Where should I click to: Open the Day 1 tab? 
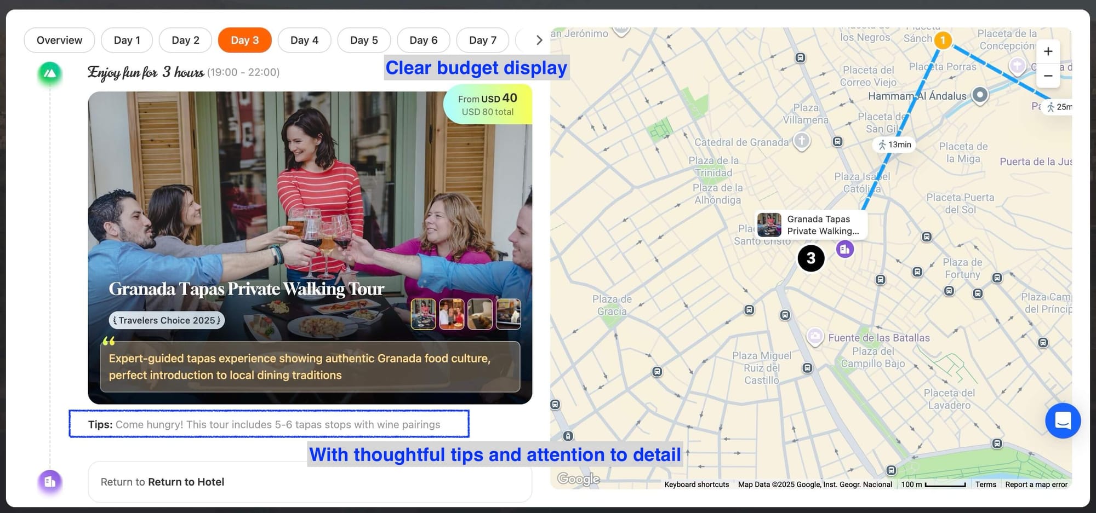(127, 40)
